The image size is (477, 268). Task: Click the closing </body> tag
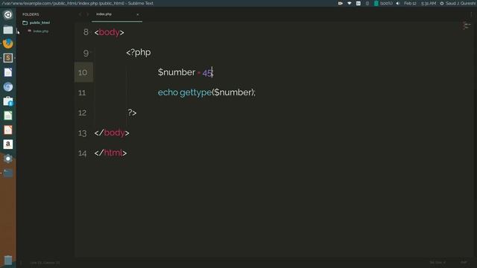click(112, 133)
